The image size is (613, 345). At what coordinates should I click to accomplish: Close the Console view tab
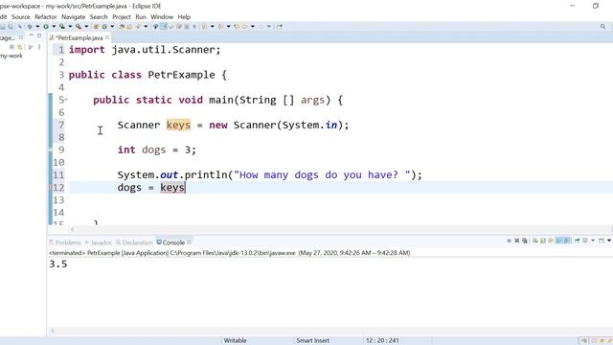pos(190,242)
